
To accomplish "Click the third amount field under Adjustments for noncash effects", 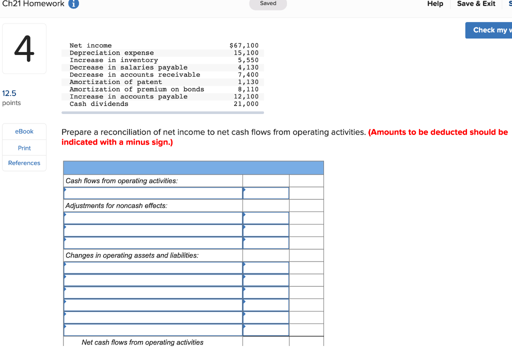I will (266, 242).
